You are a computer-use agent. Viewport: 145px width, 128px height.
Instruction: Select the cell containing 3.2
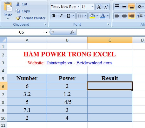coord(27,94)
